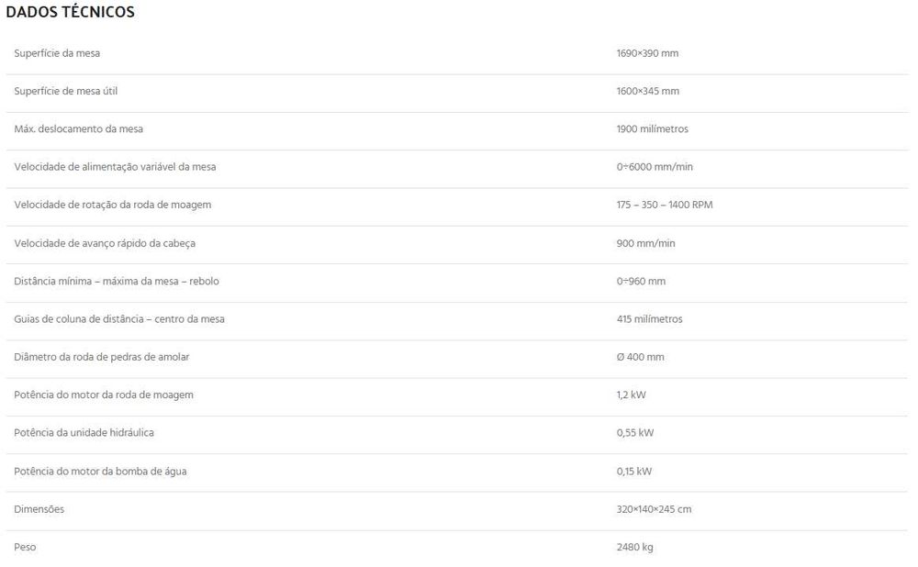The image size is (918, 567).
Task: Select 'Potência do motor da roda de moagem'
Action: click(x=104, y=395)
